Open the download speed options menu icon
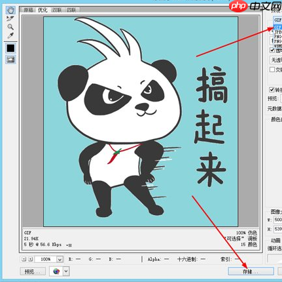Viewport: 282px width, 282px height. [x=69, y=245]
